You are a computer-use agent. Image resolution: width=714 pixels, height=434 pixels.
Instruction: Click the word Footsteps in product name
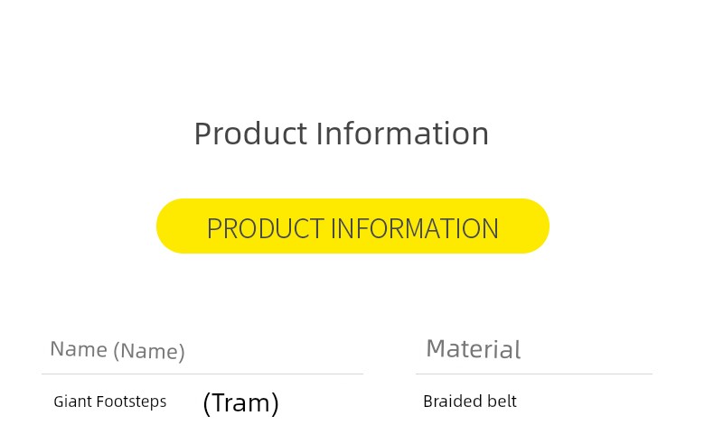point(131,402)
